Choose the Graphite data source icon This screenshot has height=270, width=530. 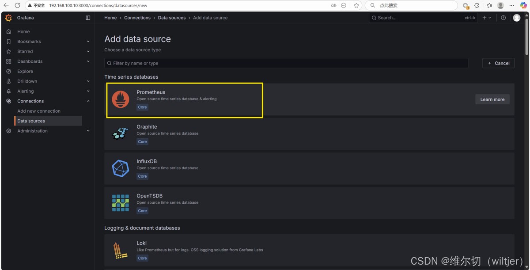point(121,134)
